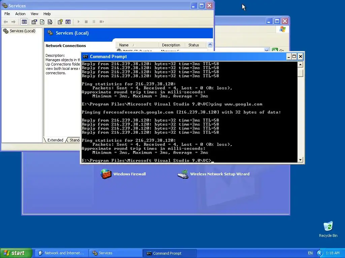The width and height of the screenshot is (345, 258).
Task: Click the Export List toolbar icon
Action: [50, 22]
